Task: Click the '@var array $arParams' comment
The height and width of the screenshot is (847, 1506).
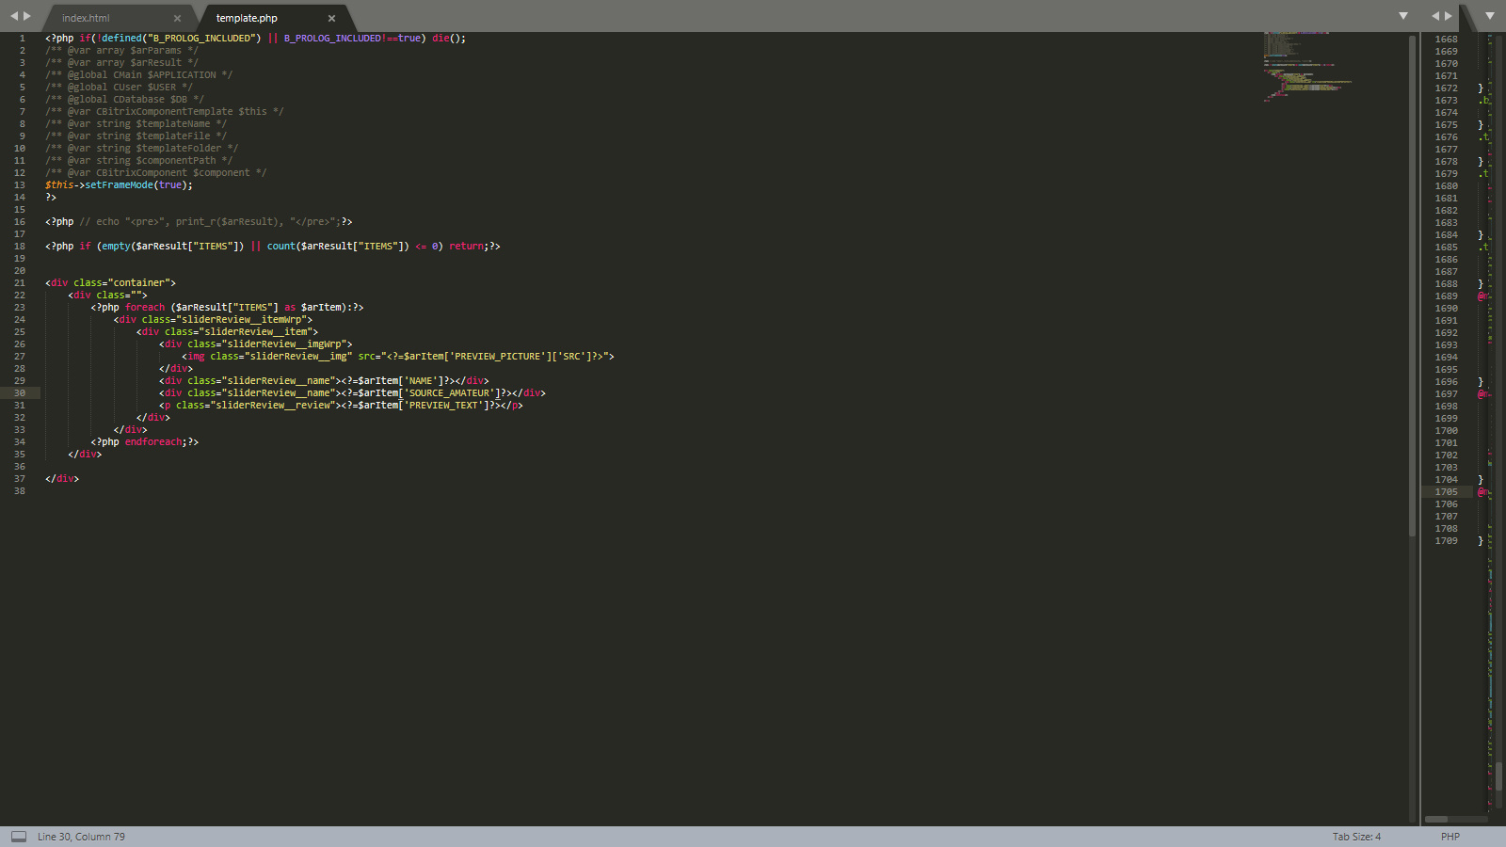Action: click(121, 51)
